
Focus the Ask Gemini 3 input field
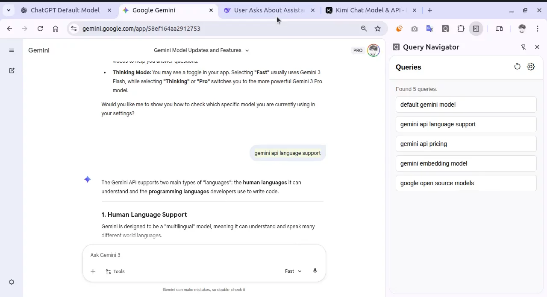(x=204, y=255)
